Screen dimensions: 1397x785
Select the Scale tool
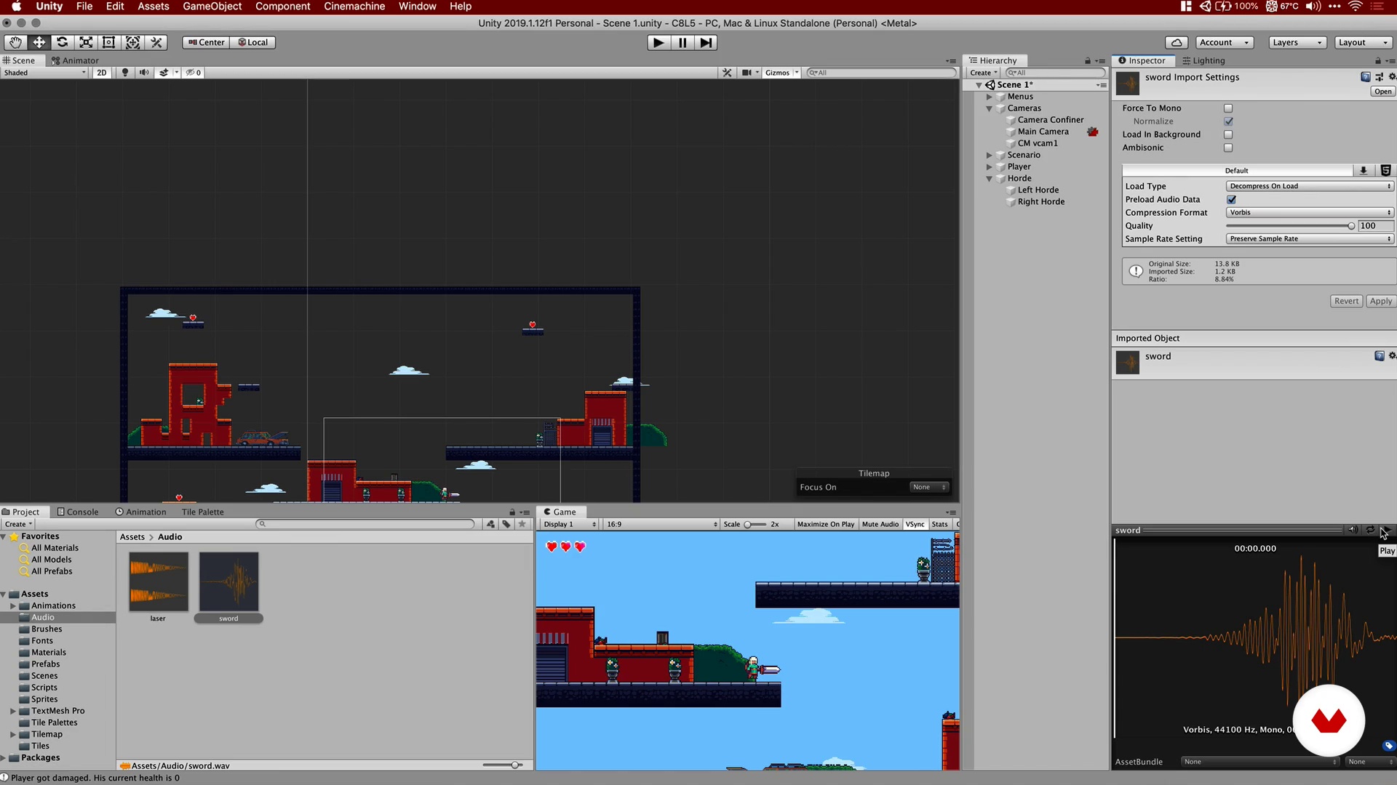coord(86,42)
